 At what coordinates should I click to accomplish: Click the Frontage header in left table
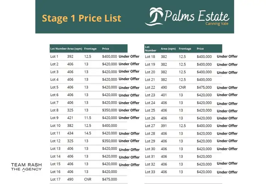point(90,49)
